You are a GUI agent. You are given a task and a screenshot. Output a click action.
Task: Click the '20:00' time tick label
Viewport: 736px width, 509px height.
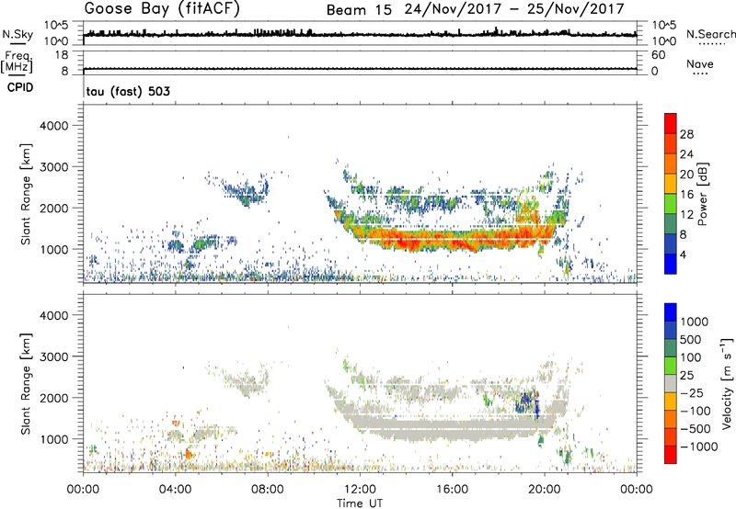point(545,490)
